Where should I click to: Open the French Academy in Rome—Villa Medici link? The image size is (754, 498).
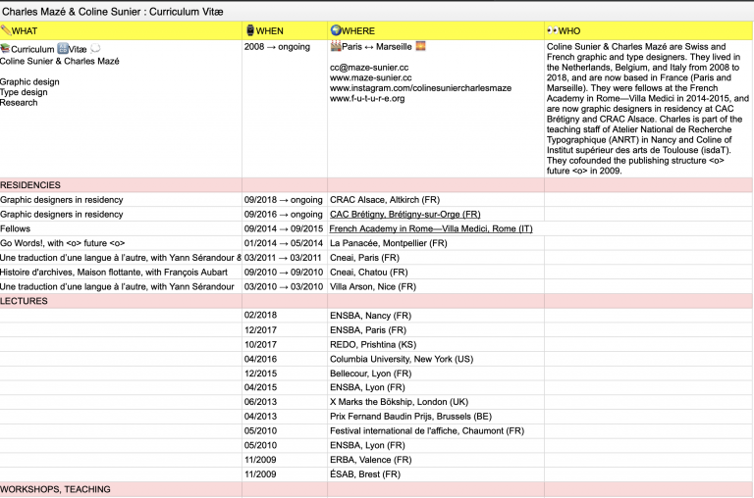[x=431, y=228]
